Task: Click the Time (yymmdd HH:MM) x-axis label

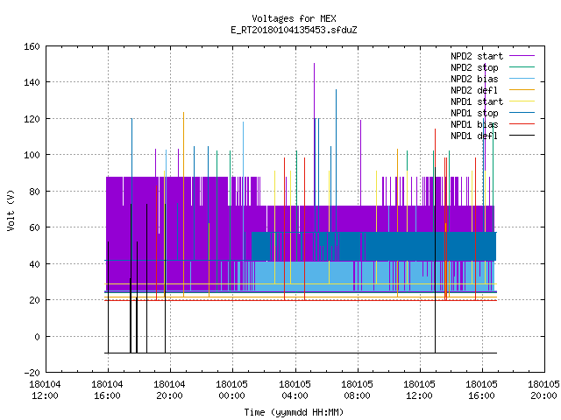Action: pos(294,412)
